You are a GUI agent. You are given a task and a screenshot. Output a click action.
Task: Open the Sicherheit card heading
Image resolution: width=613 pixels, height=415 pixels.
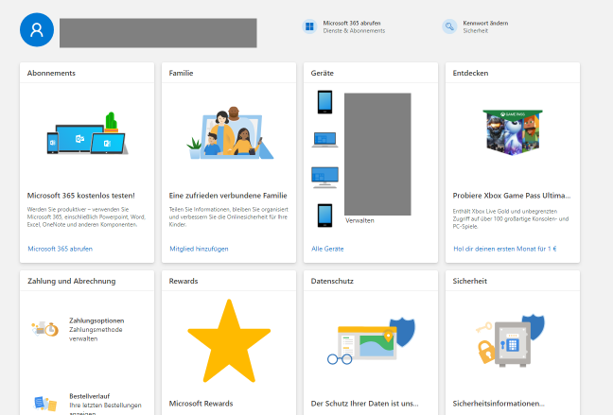[x=470, y=281]
